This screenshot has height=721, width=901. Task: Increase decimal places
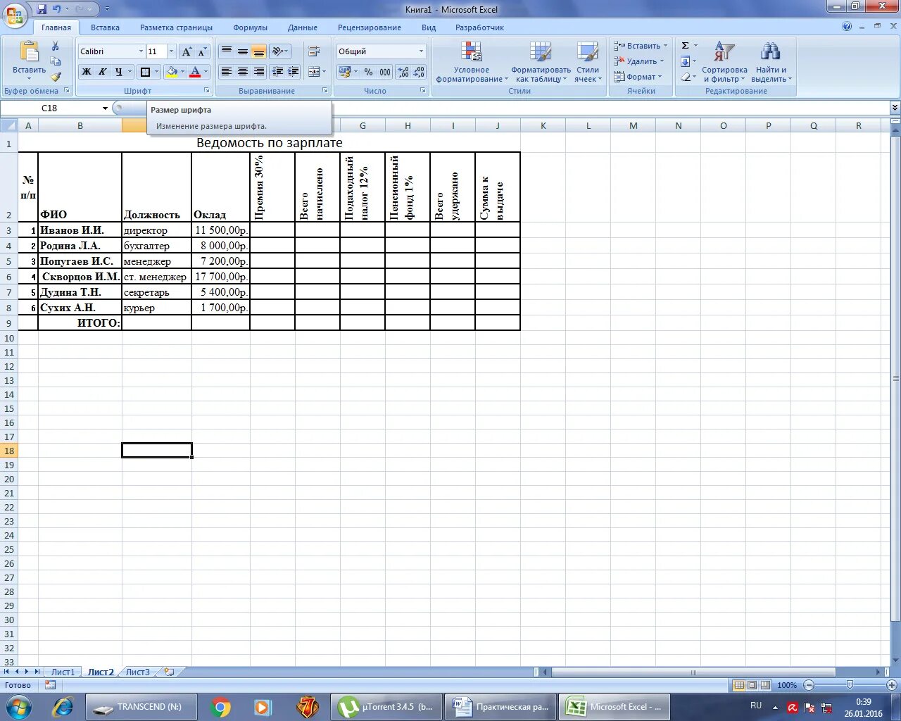[403, 72]
